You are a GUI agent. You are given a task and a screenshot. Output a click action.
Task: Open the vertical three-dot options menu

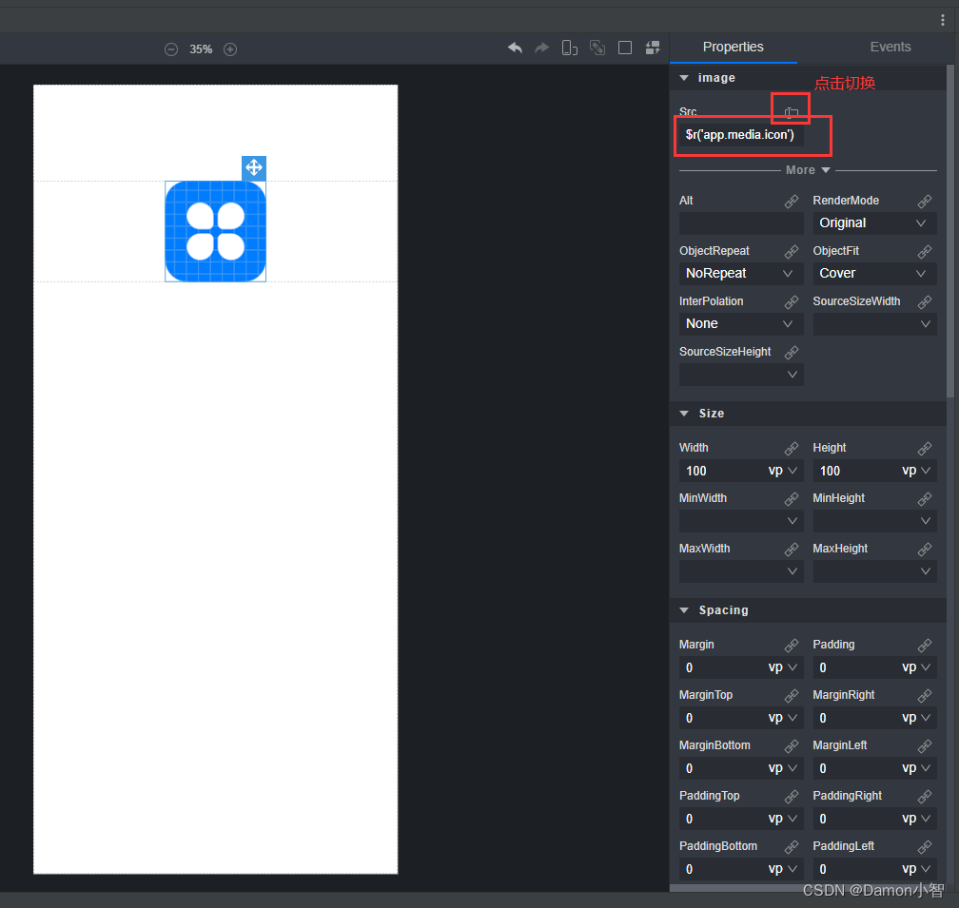(943, 20)
